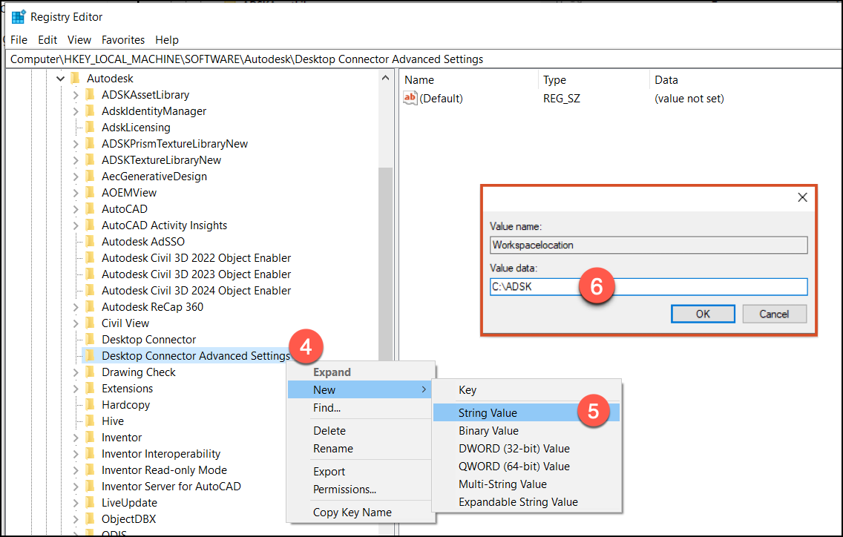The width and height of the screenshot is (843, 537).
Task: Click Copy Key Name
Action: tap(360, 513)
